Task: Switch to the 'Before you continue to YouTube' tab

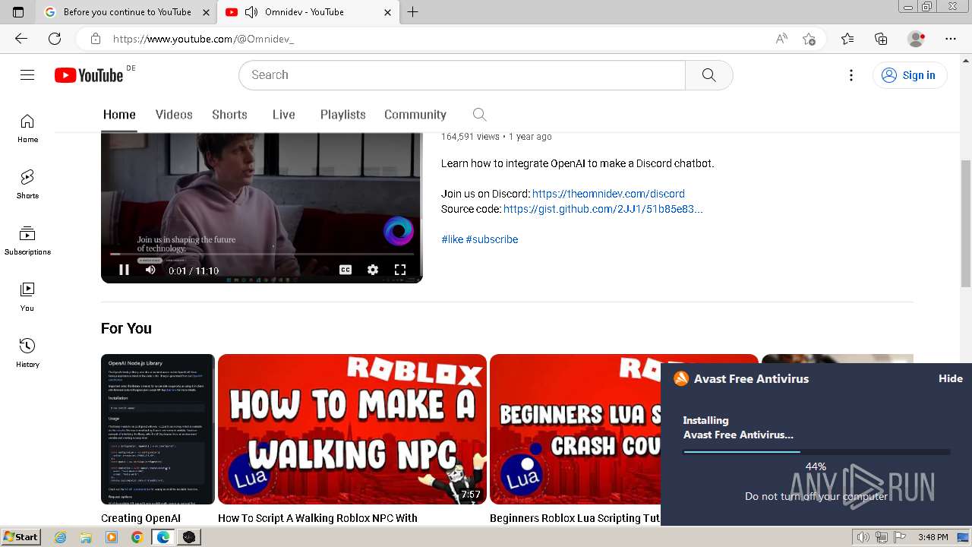Action: pyautogui.click(x=127, y=12)
